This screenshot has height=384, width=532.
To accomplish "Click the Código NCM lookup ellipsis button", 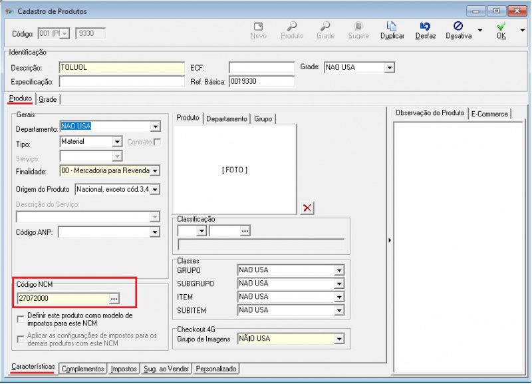I will (114, 298).
